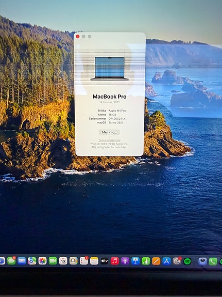Open the Maps app icon
This screenshot has height=297, width=222.
click(32, 261)
